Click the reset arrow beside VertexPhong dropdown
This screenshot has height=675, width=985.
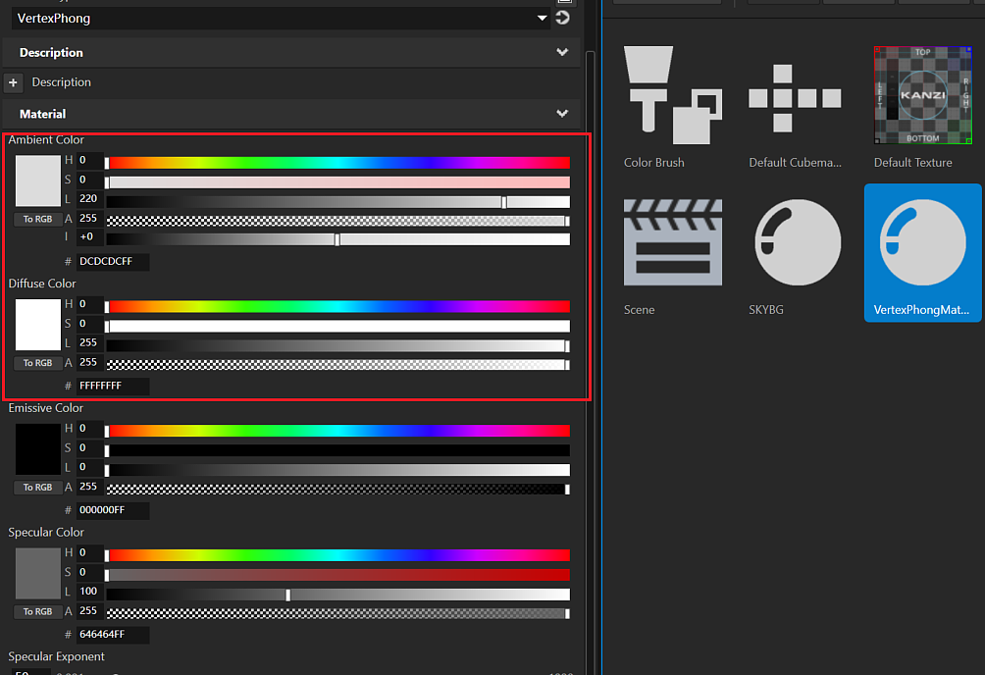563,18
